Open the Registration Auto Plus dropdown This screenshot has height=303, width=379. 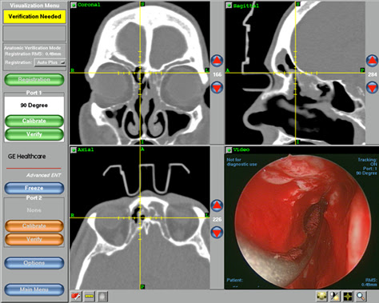pyautogui.click(x=50, y=62)
